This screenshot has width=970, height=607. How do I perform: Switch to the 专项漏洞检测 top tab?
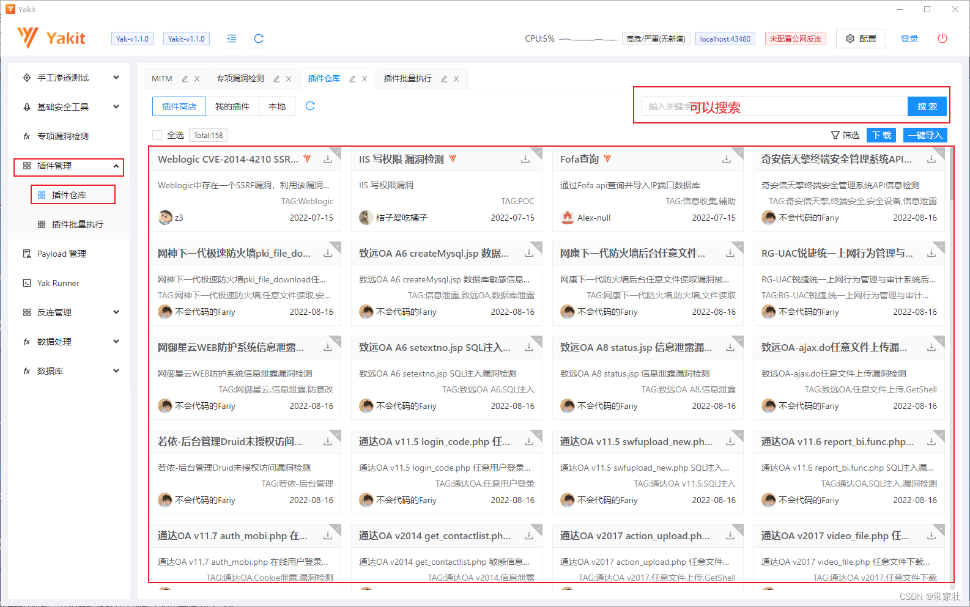pos(240,79)
